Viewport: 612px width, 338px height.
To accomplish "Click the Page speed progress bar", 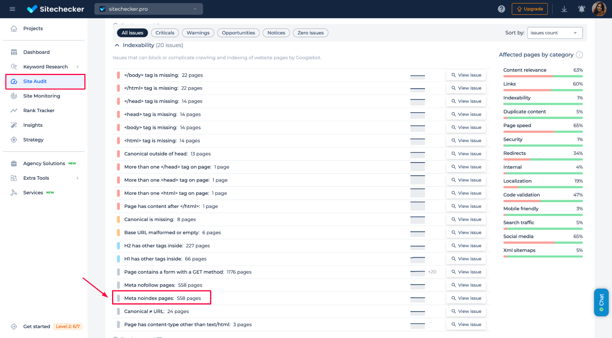I will point(543,132).
